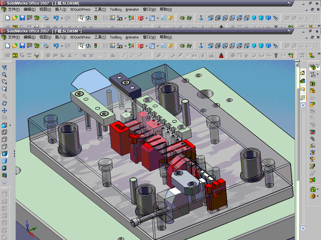Toggle Wireframe display in left toolbar
This screenshot has width=321, height=240.
4,132
